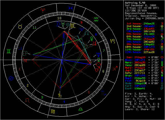The image size is (165, 120).
Task: Select the green Aquarius glyph on the zodiac ring
Action: click(x=96, y=19)
